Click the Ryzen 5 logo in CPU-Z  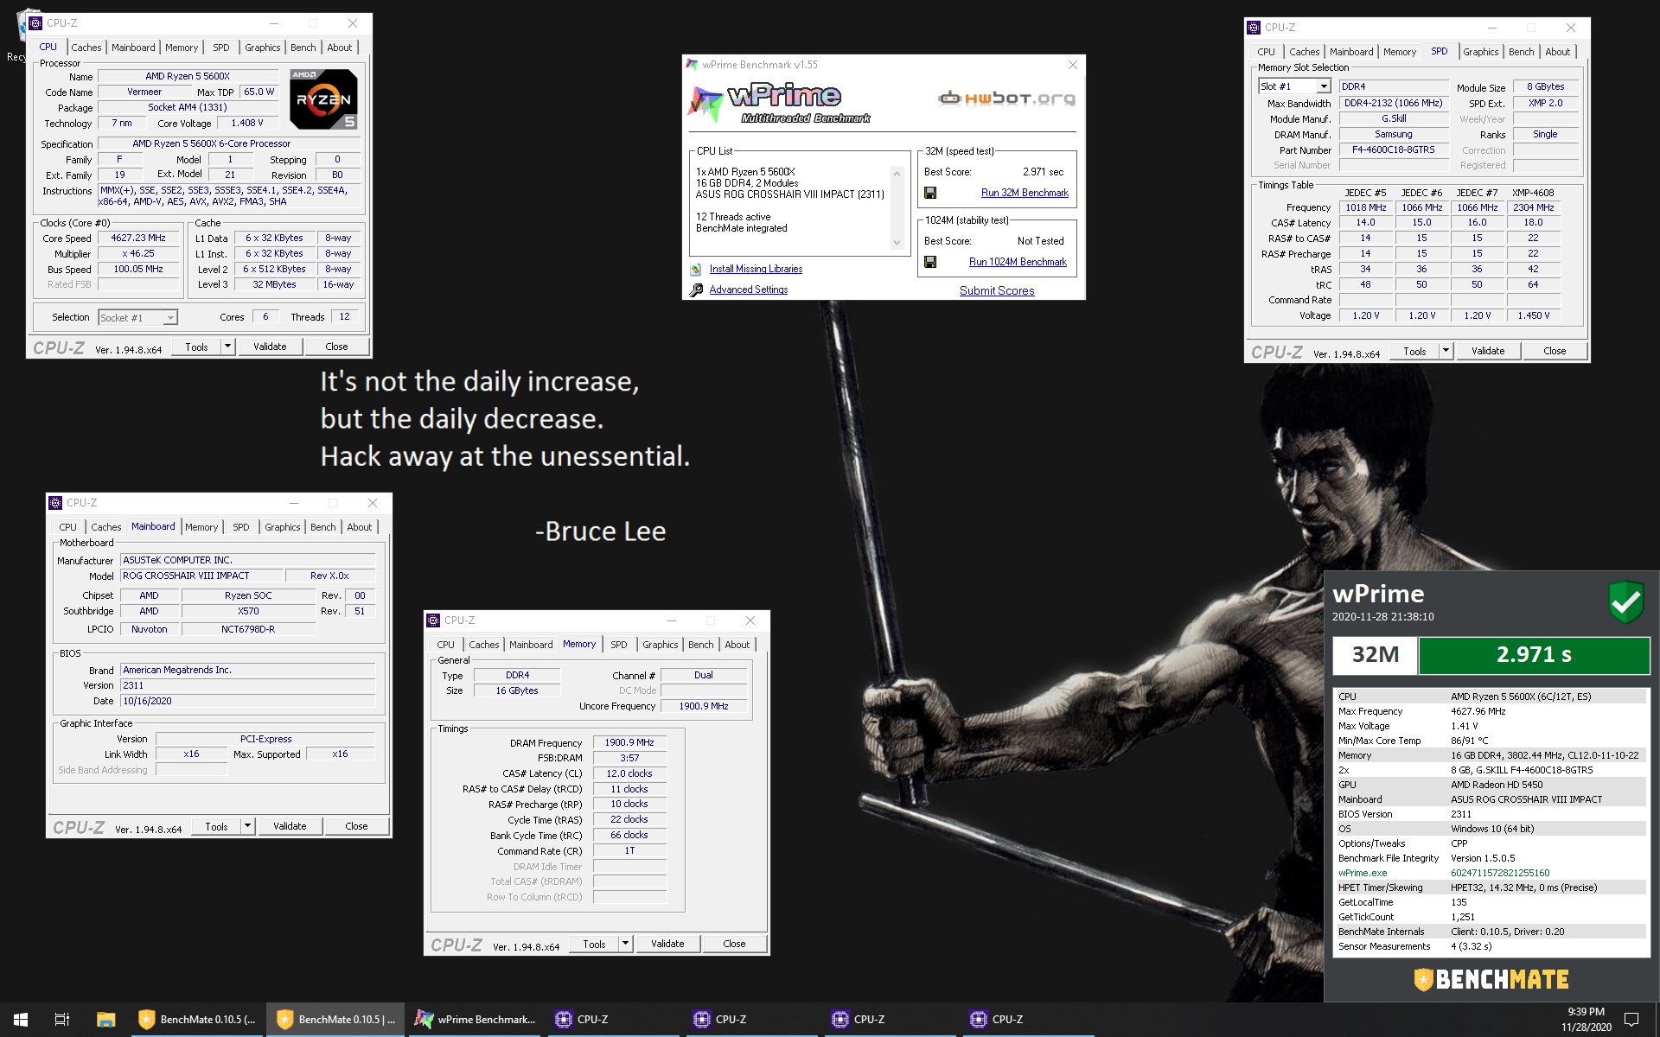(x=323, y=99)
